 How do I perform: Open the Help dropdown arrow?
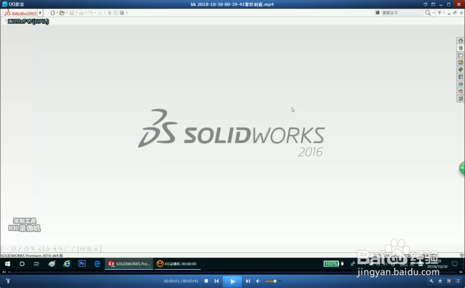(x=444, y=13)
